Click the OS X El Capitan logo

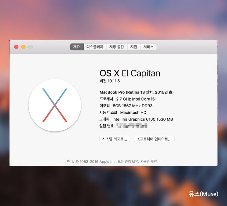coord(55,105)
